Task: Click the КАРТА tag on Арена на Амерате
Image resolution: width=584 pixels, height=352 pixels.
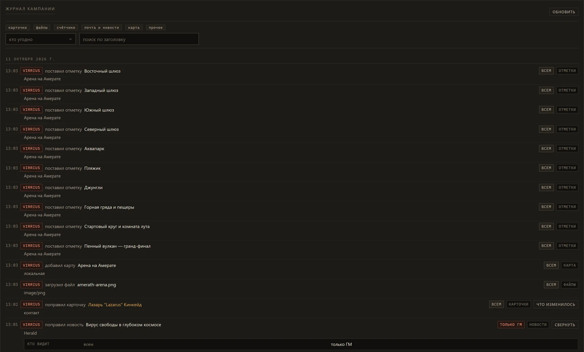Action: pyautogui.click(x=569, y=265)
